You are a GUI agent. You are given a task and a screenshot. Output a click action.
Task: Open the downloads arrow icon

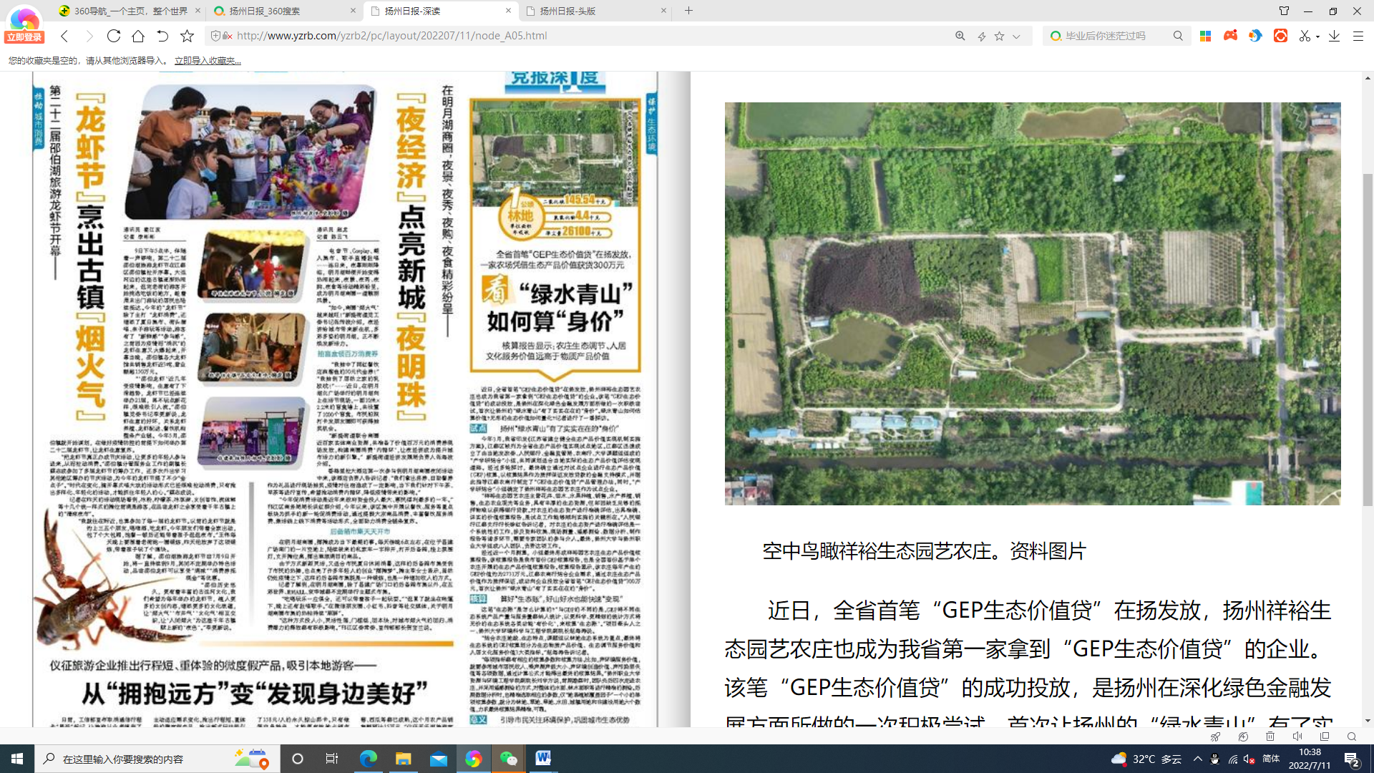pos(1334,36)
